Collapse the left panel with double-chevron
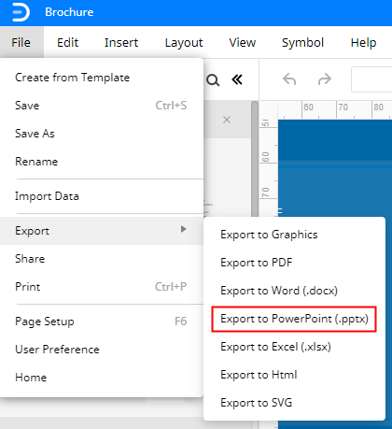392x429 pixels. [237, 79]
